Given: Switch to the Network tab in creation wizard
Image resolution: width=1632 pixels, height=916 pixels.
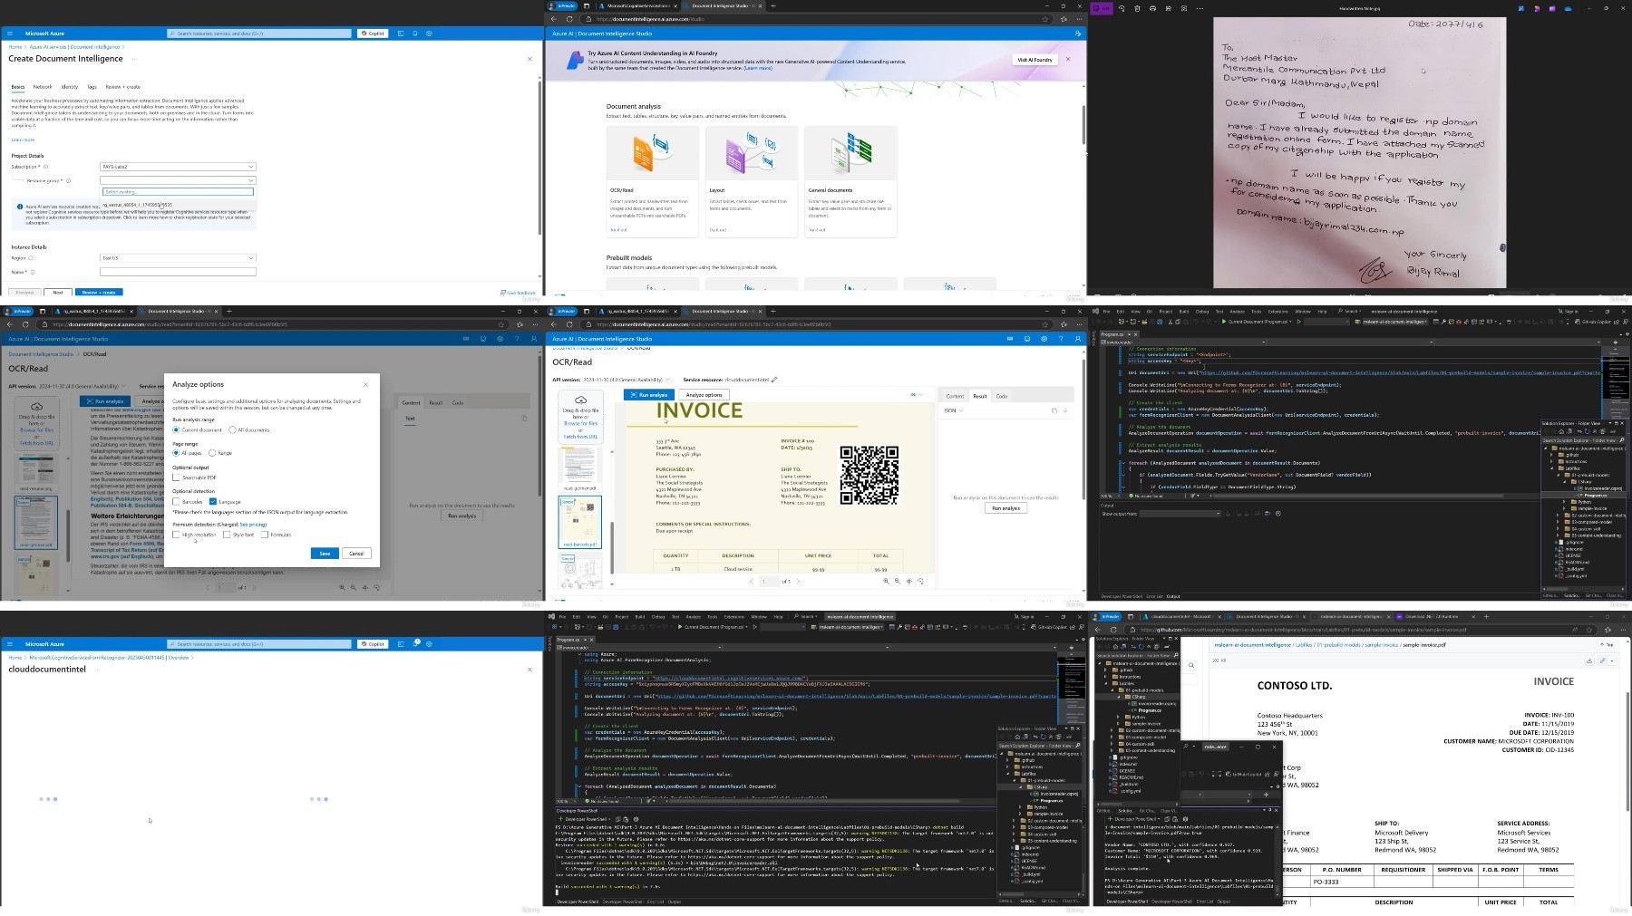Looking at the screenshot, I should [x=43, y=87].
